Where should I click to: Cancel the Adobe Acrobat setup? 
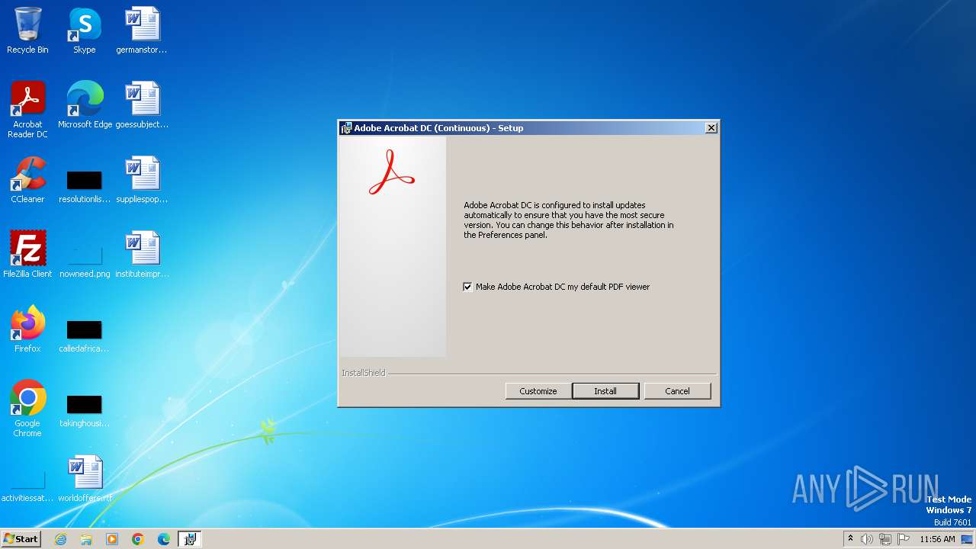[677, 391]
